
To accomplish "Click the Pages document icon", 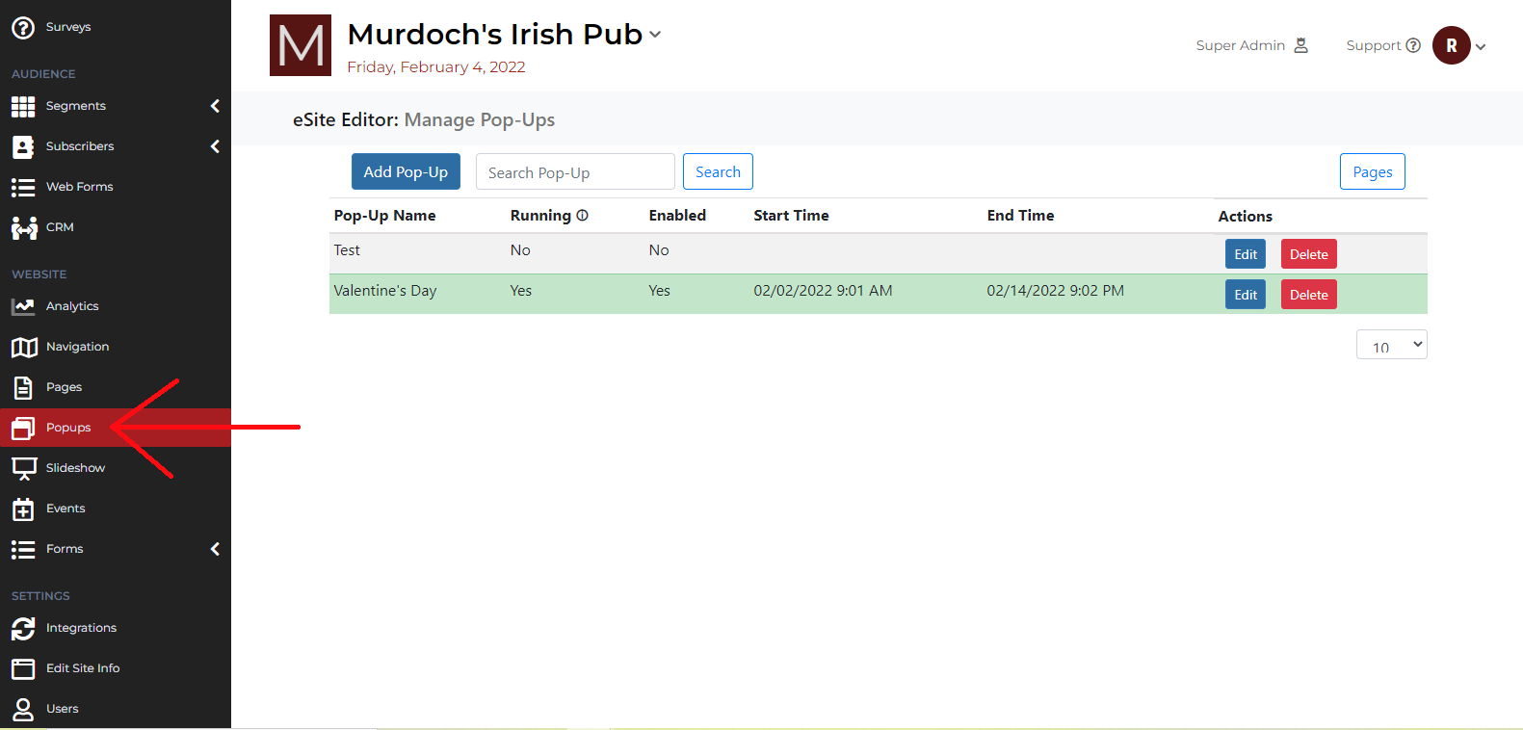I will [23, 388].
